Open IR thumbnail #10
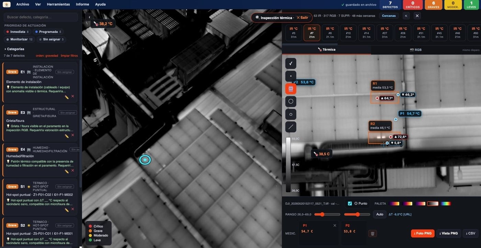 (348, 33)
